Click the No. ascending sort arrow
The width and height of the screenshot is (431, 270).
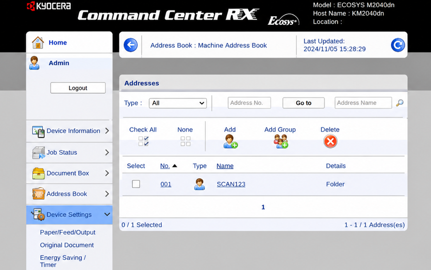pos(174,166)
